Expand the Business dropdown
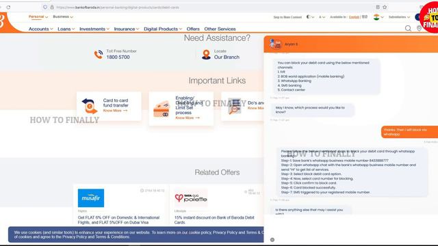The width and height of the screenshot is (438, 246). click(x=63, y=16)
